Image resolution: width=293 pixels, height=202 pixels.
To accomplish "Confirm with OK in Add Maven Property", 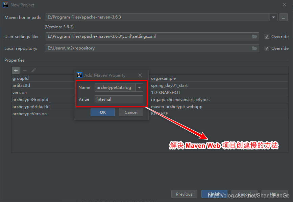I will tap(103, 112).
